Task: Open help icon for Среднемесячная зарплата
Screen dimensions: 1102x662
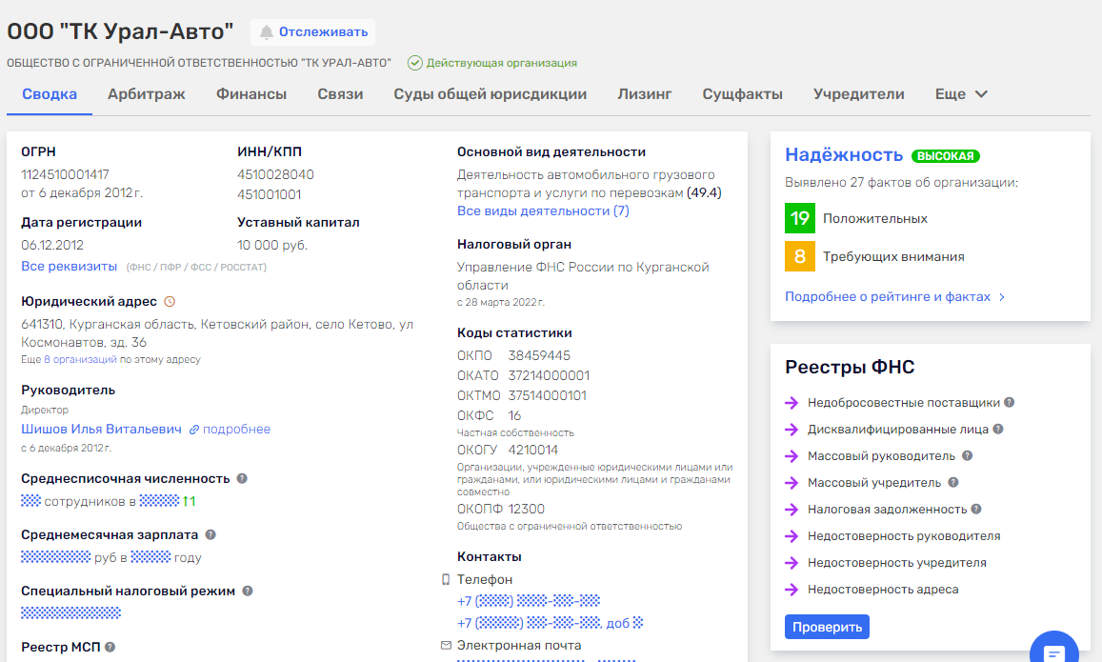Action: click(x=210, y=534)
